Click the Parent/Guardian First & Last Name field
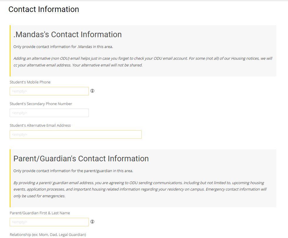The height and width of the screenshot is (238, 288). [x=49, y=222]
